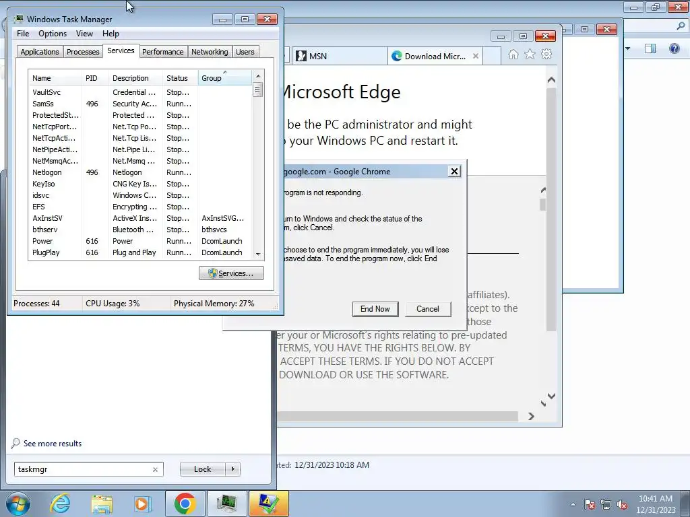This screenshot has height=517, width=690.
Task: Select the Task Manager taskbar icon
Action: (226, 504)
